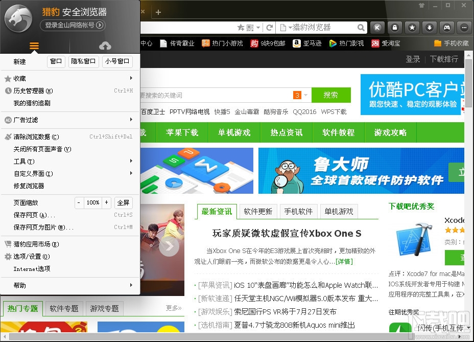Click the 登录 login link at top right
This screenshot has height=342, width=474.
click(x=413, y=59)
